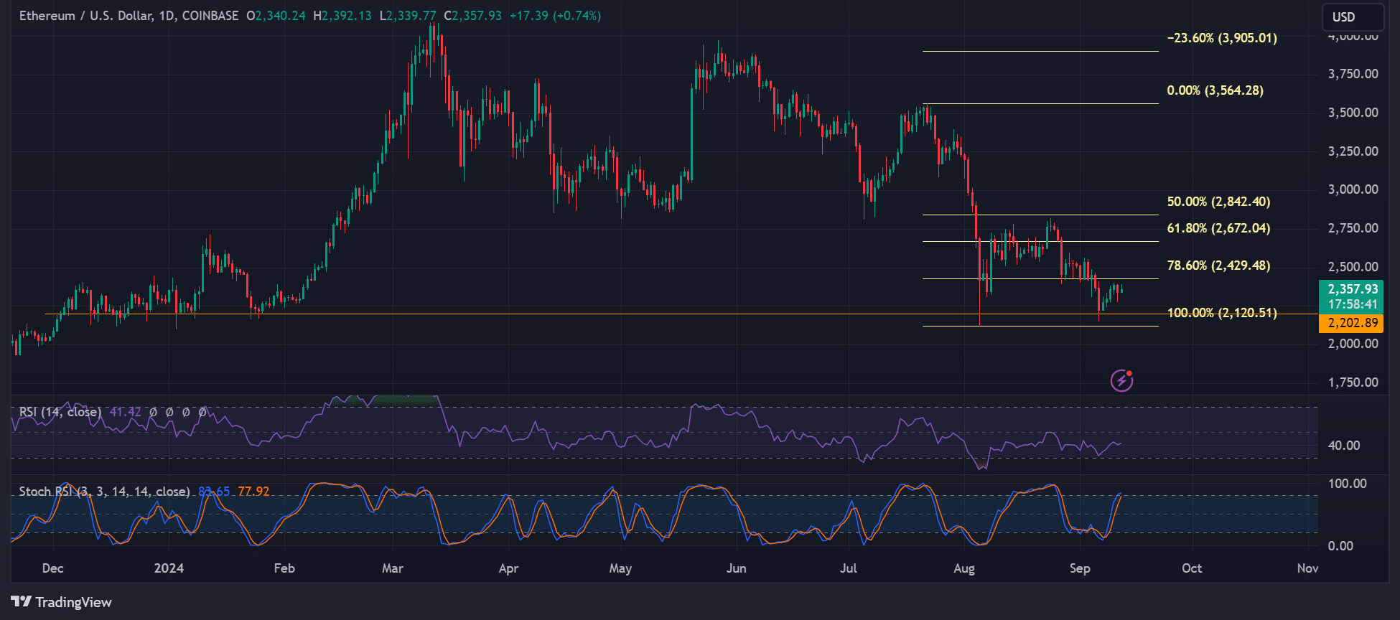Select the RSI (14, close) indicator label
This screenshot has width=1400, height=620.
click(60, 412)
